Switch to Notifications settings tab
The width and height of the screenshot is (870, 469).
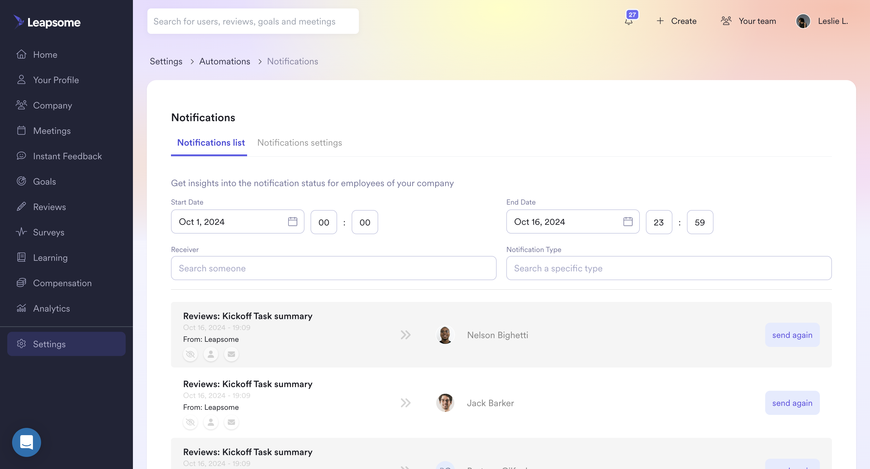[300, 143]
